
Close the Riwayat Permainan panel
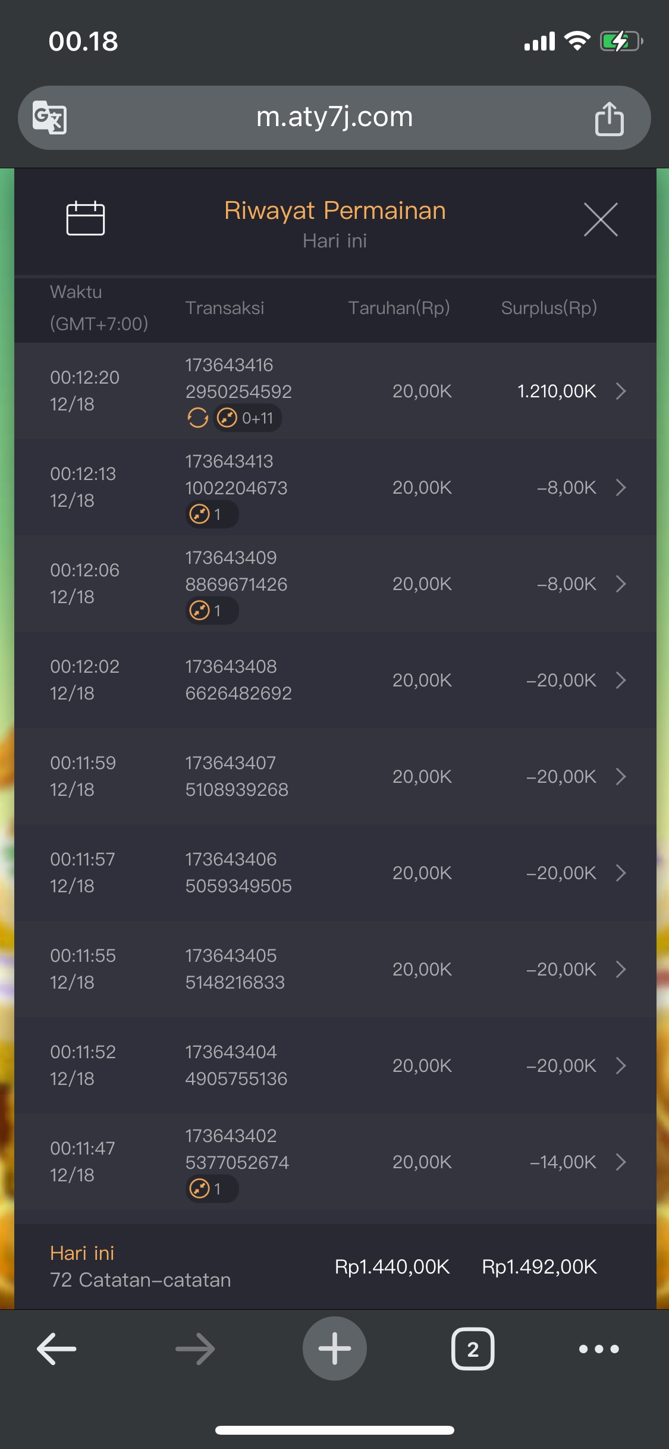tap(600, 219)
